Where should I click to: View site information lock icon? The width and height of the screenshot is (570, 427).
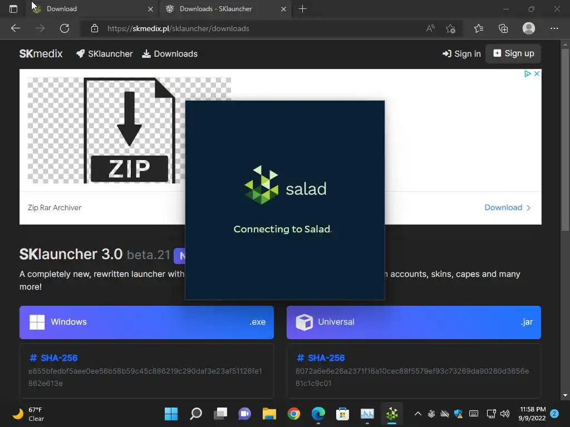click(95, 28)
